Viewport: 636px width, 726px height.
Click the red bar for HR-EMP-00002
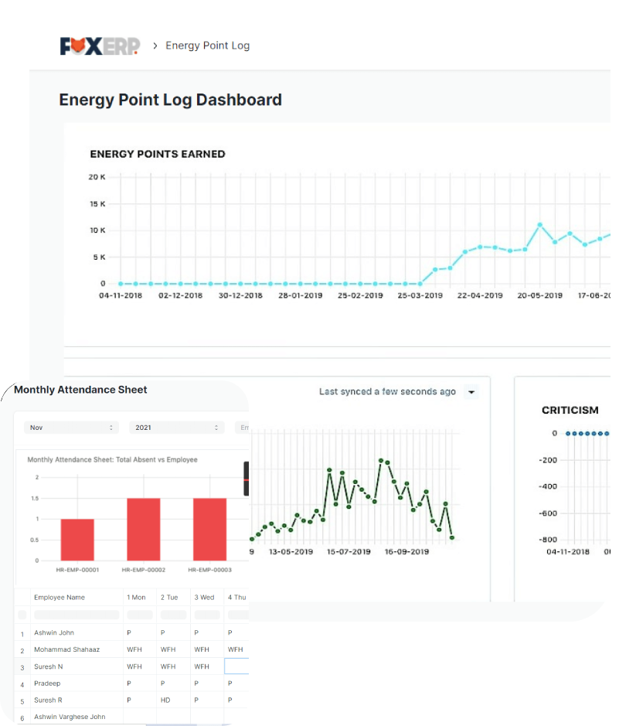click(144, 530)
